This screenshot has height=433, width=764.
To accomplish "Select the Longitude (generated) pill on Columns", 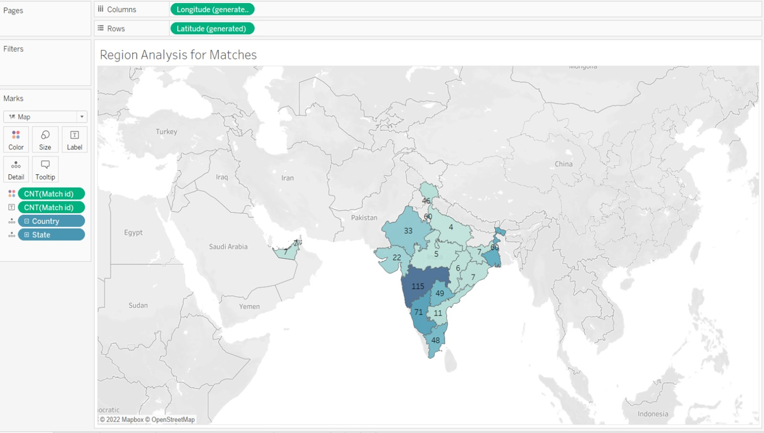I will pyautogui.click(x=212, y=9).
